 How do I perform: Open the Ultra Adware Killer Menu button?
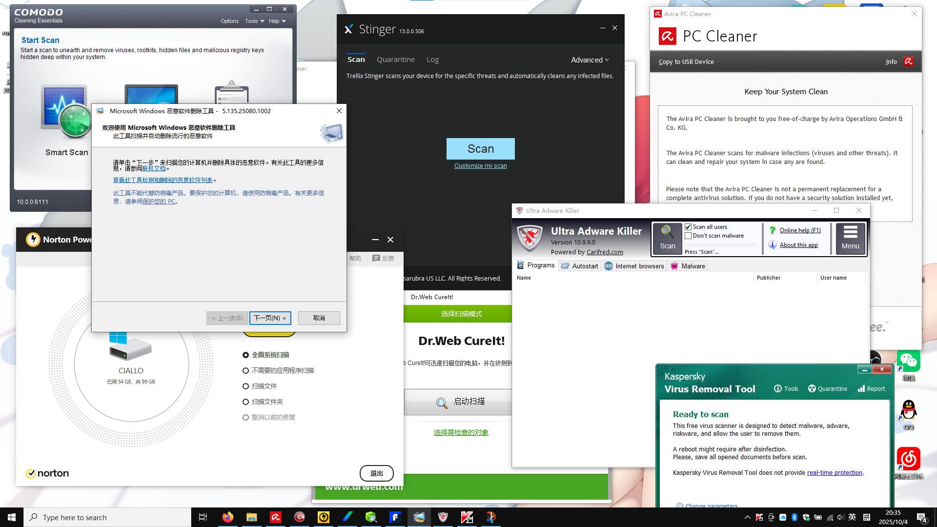(850, 238)
